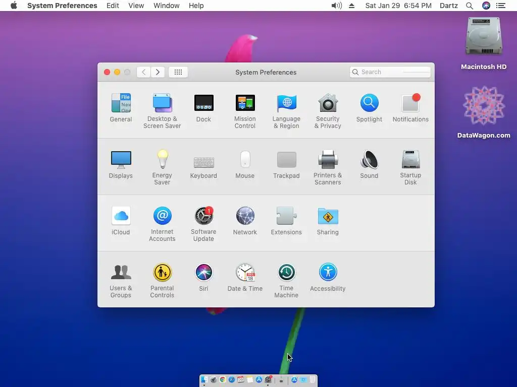Click the eject icon in menu bar
Image resolution: width=517 pixels, height=387 pixels.
(352, 6)
